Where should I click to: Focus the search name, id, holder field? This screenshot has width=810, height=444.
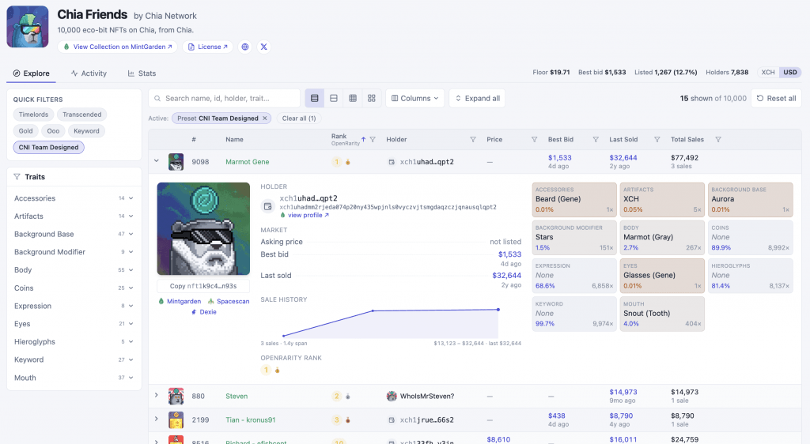[x=225, y=98]
